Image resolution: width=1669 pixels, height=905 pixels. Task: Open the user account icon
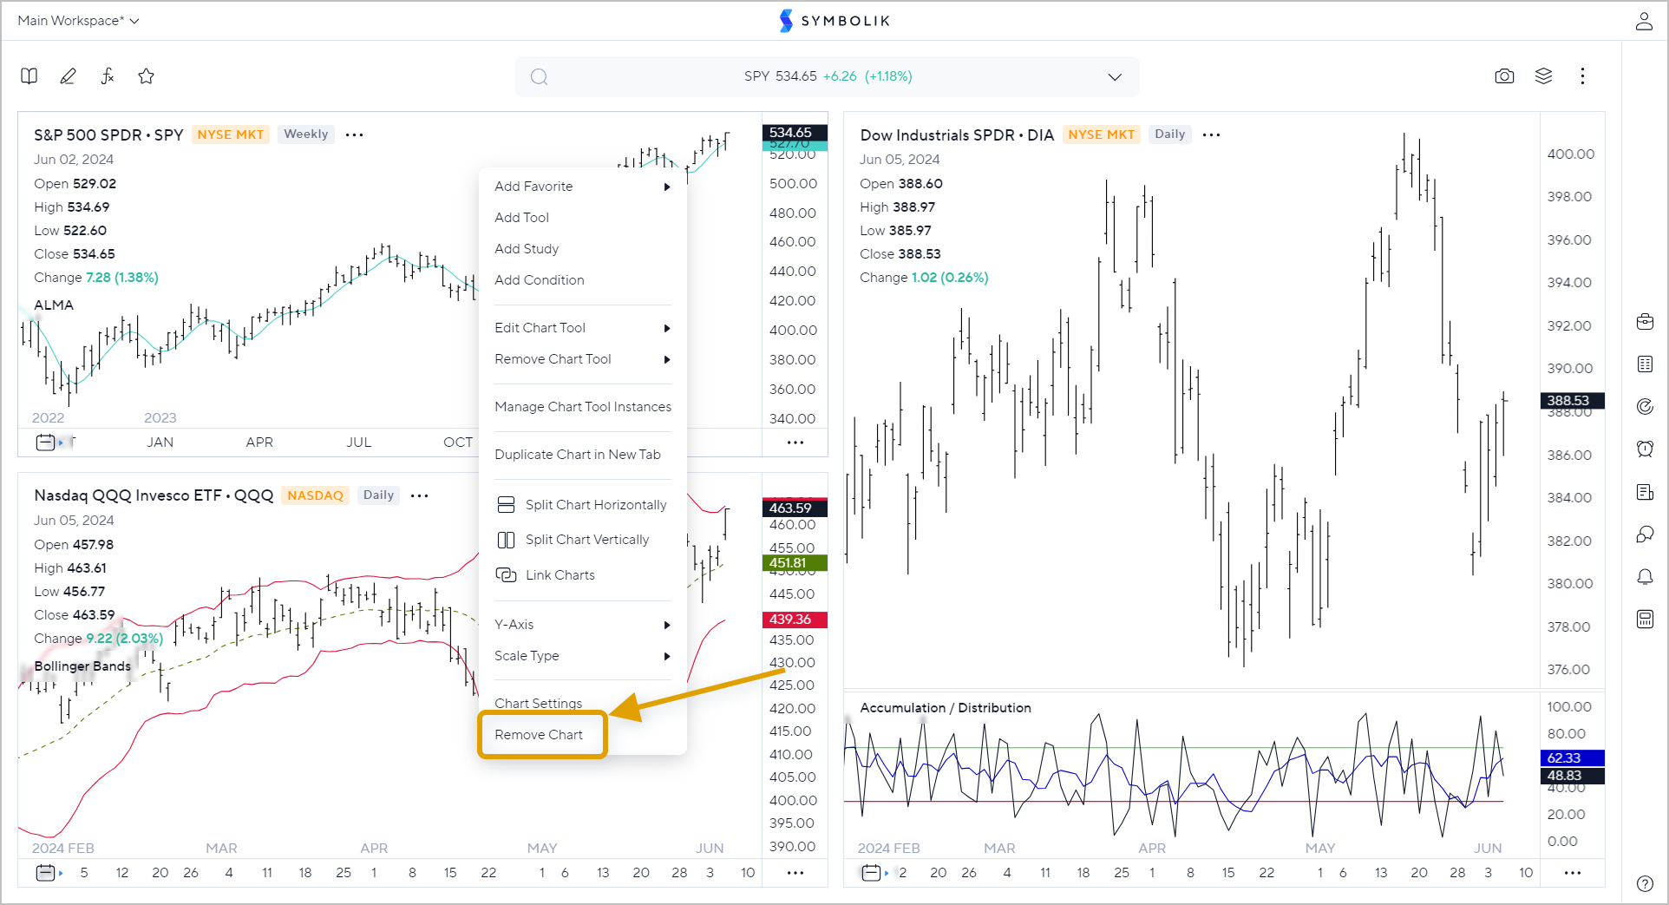click(x=1644, y=21)
